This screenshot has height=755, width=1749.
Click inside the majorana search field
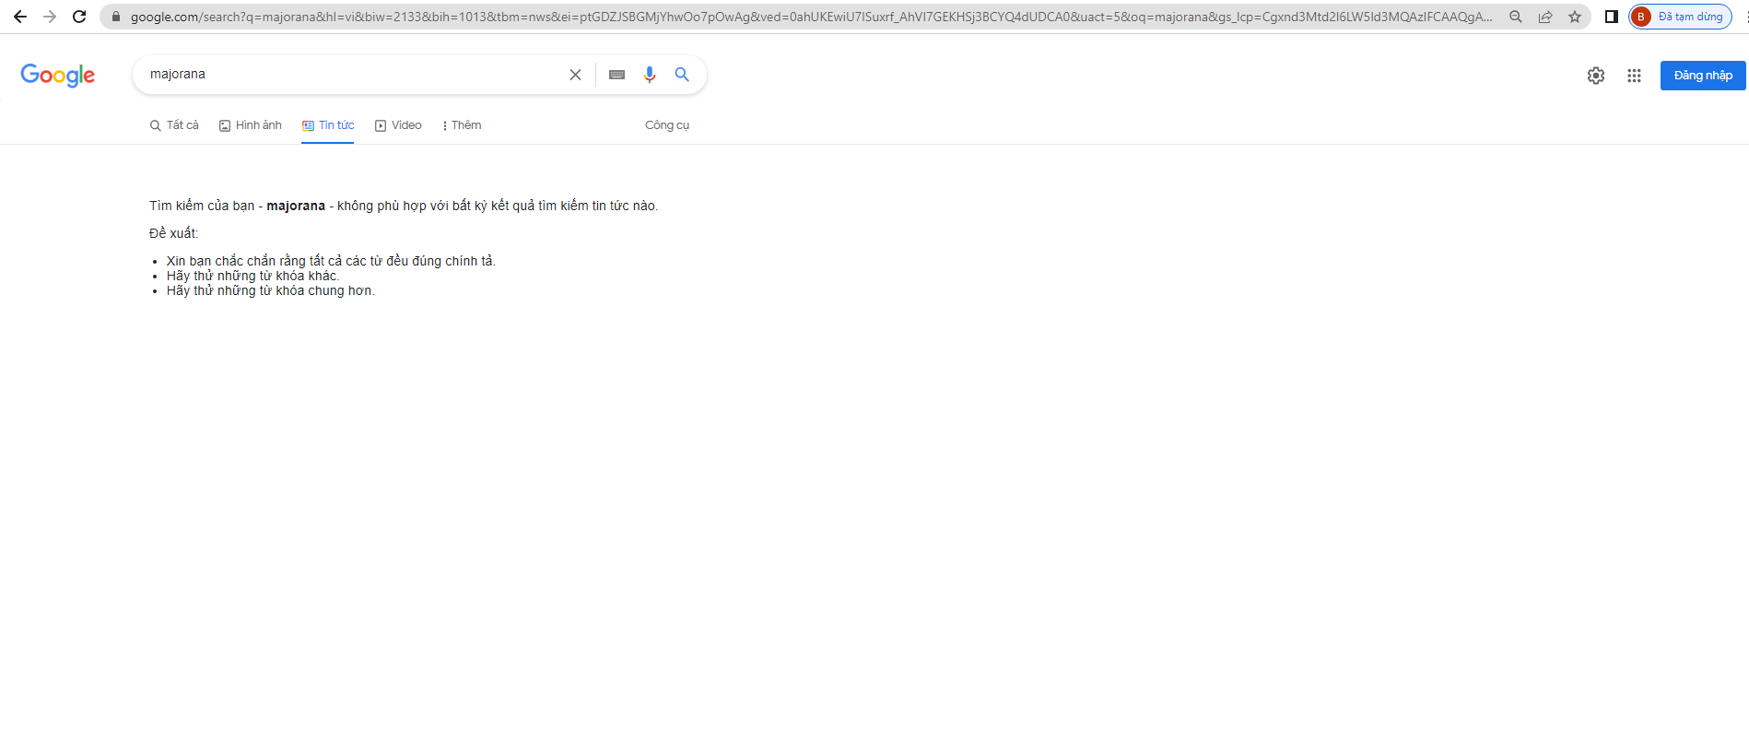pos(355,75)
